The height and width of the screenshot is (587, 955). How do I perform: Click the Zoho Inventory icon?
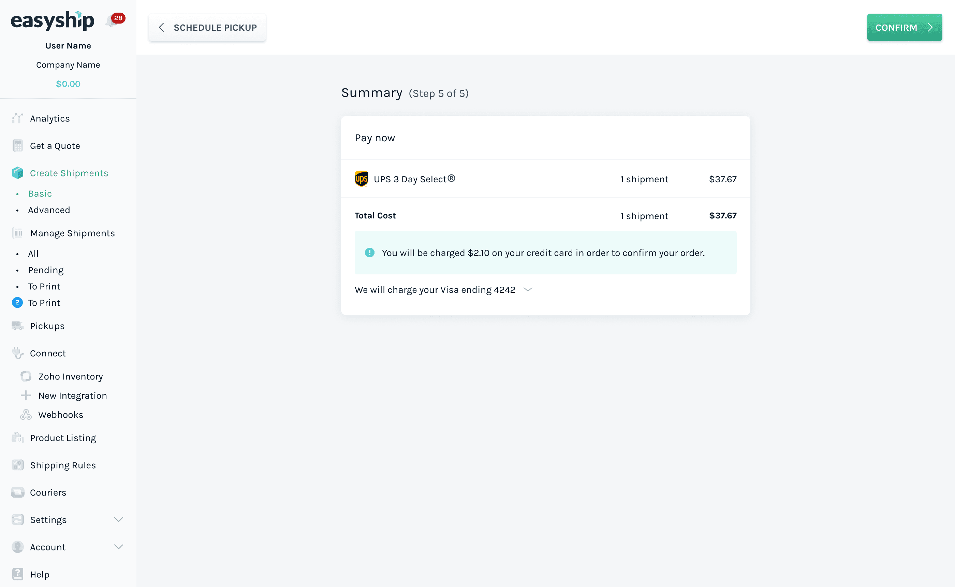[26, 376]
